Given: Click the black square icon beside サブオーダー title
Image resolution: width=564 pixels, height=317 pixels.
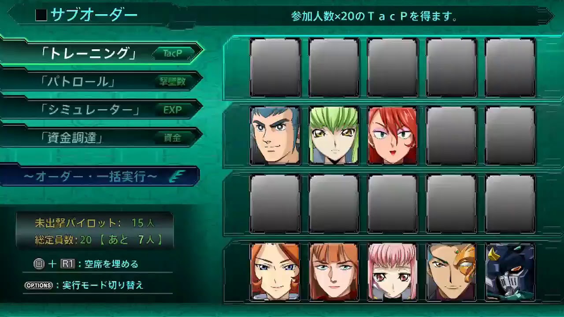Looking at the screenshot, I should coord(41,15).
